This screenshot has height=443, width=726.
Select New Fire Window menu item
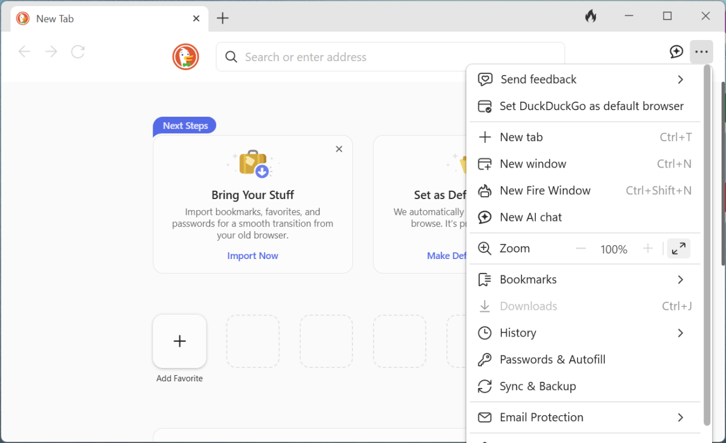click(x=545, y=191)
